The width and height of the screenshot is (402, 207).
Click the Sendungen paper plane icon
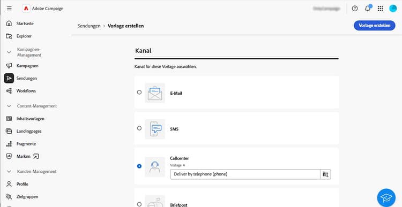(x=9, y=78)
